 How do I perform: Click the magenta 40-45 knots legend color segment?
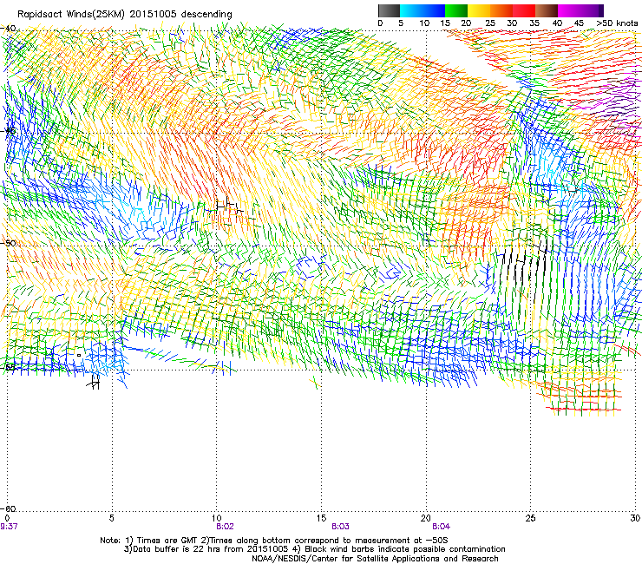point(569,10)
